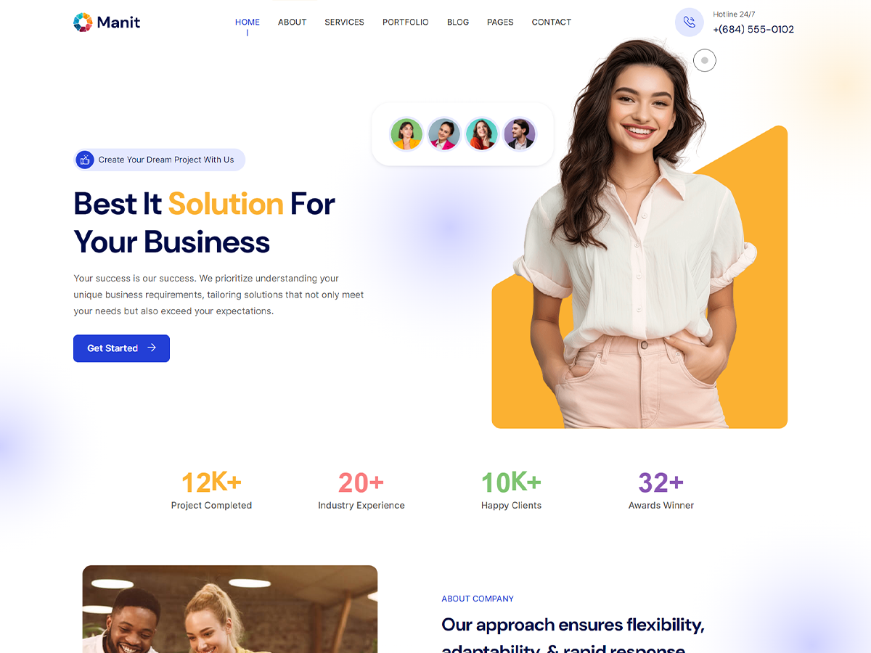Click the phone hotline icon
Screen dimensions: 871x653
click(689, 22)
